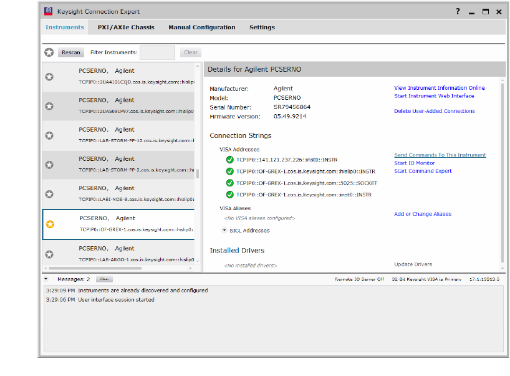Click the Keysight Connection Expert app icon

48,11
